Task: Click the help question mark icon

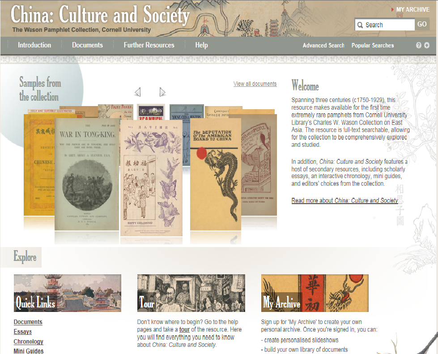Action: pyautogui.click(x=418, y=45)
